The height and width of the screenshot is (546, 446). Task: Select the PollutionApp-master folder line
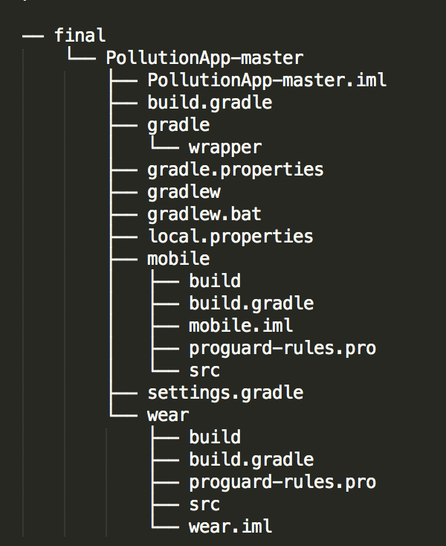click(x=204, y=58)
